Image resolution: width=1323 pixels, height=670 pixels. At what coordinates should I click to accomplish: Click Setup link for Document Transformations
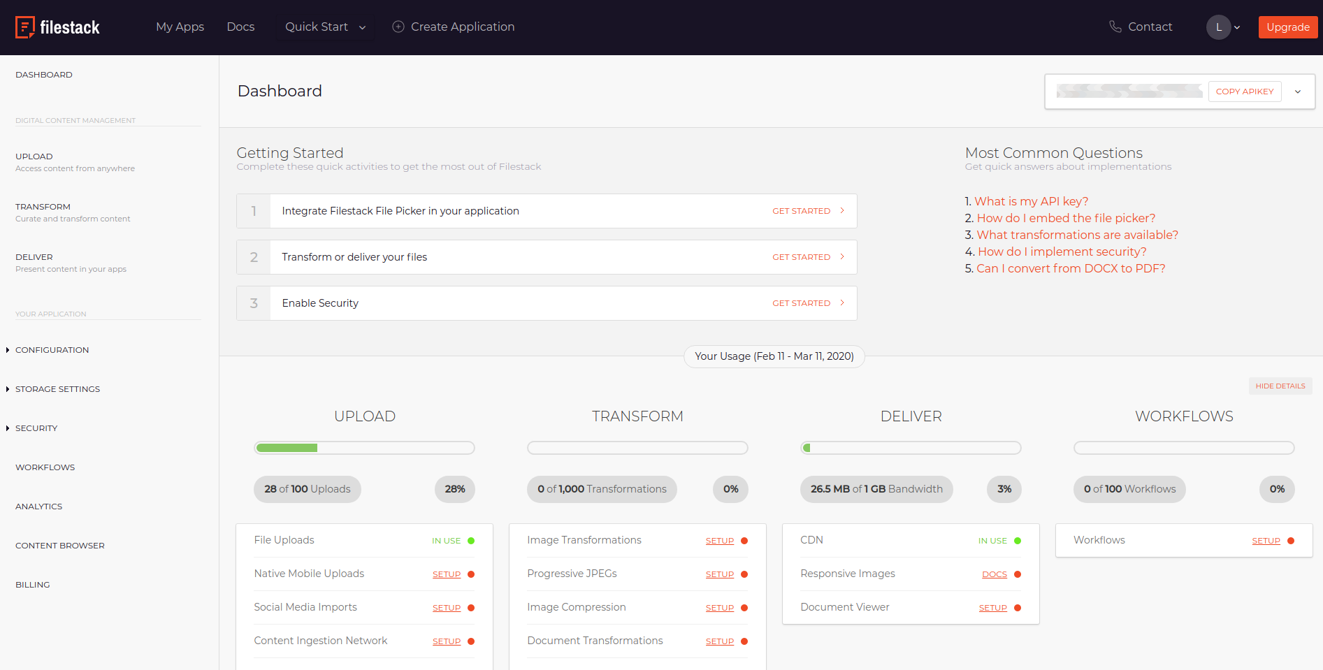click(720, 641)
